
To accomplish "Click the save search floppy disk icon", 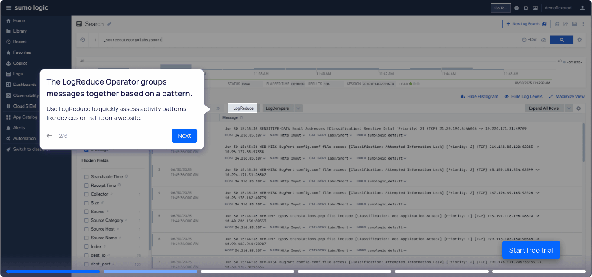I will 575,24.
